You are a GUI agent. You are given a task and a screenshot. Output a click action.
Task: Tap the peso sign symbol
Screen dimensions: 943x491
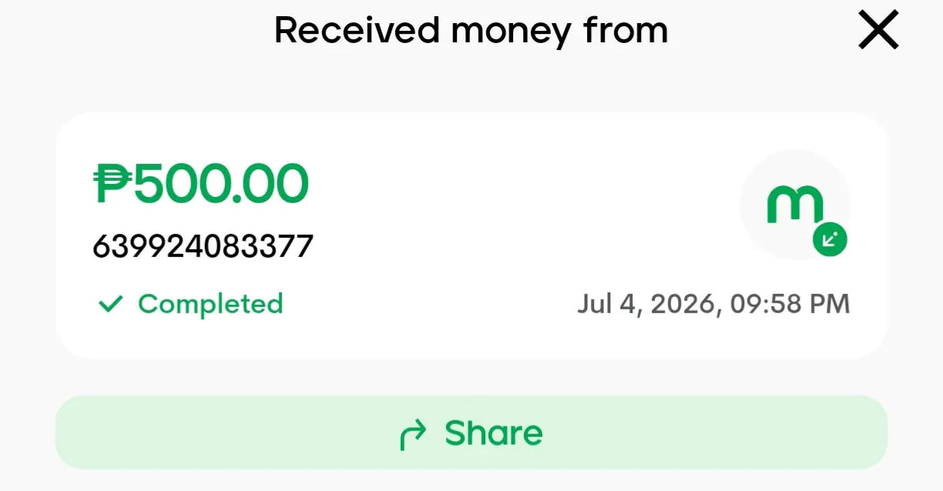(x=113, y=185)
